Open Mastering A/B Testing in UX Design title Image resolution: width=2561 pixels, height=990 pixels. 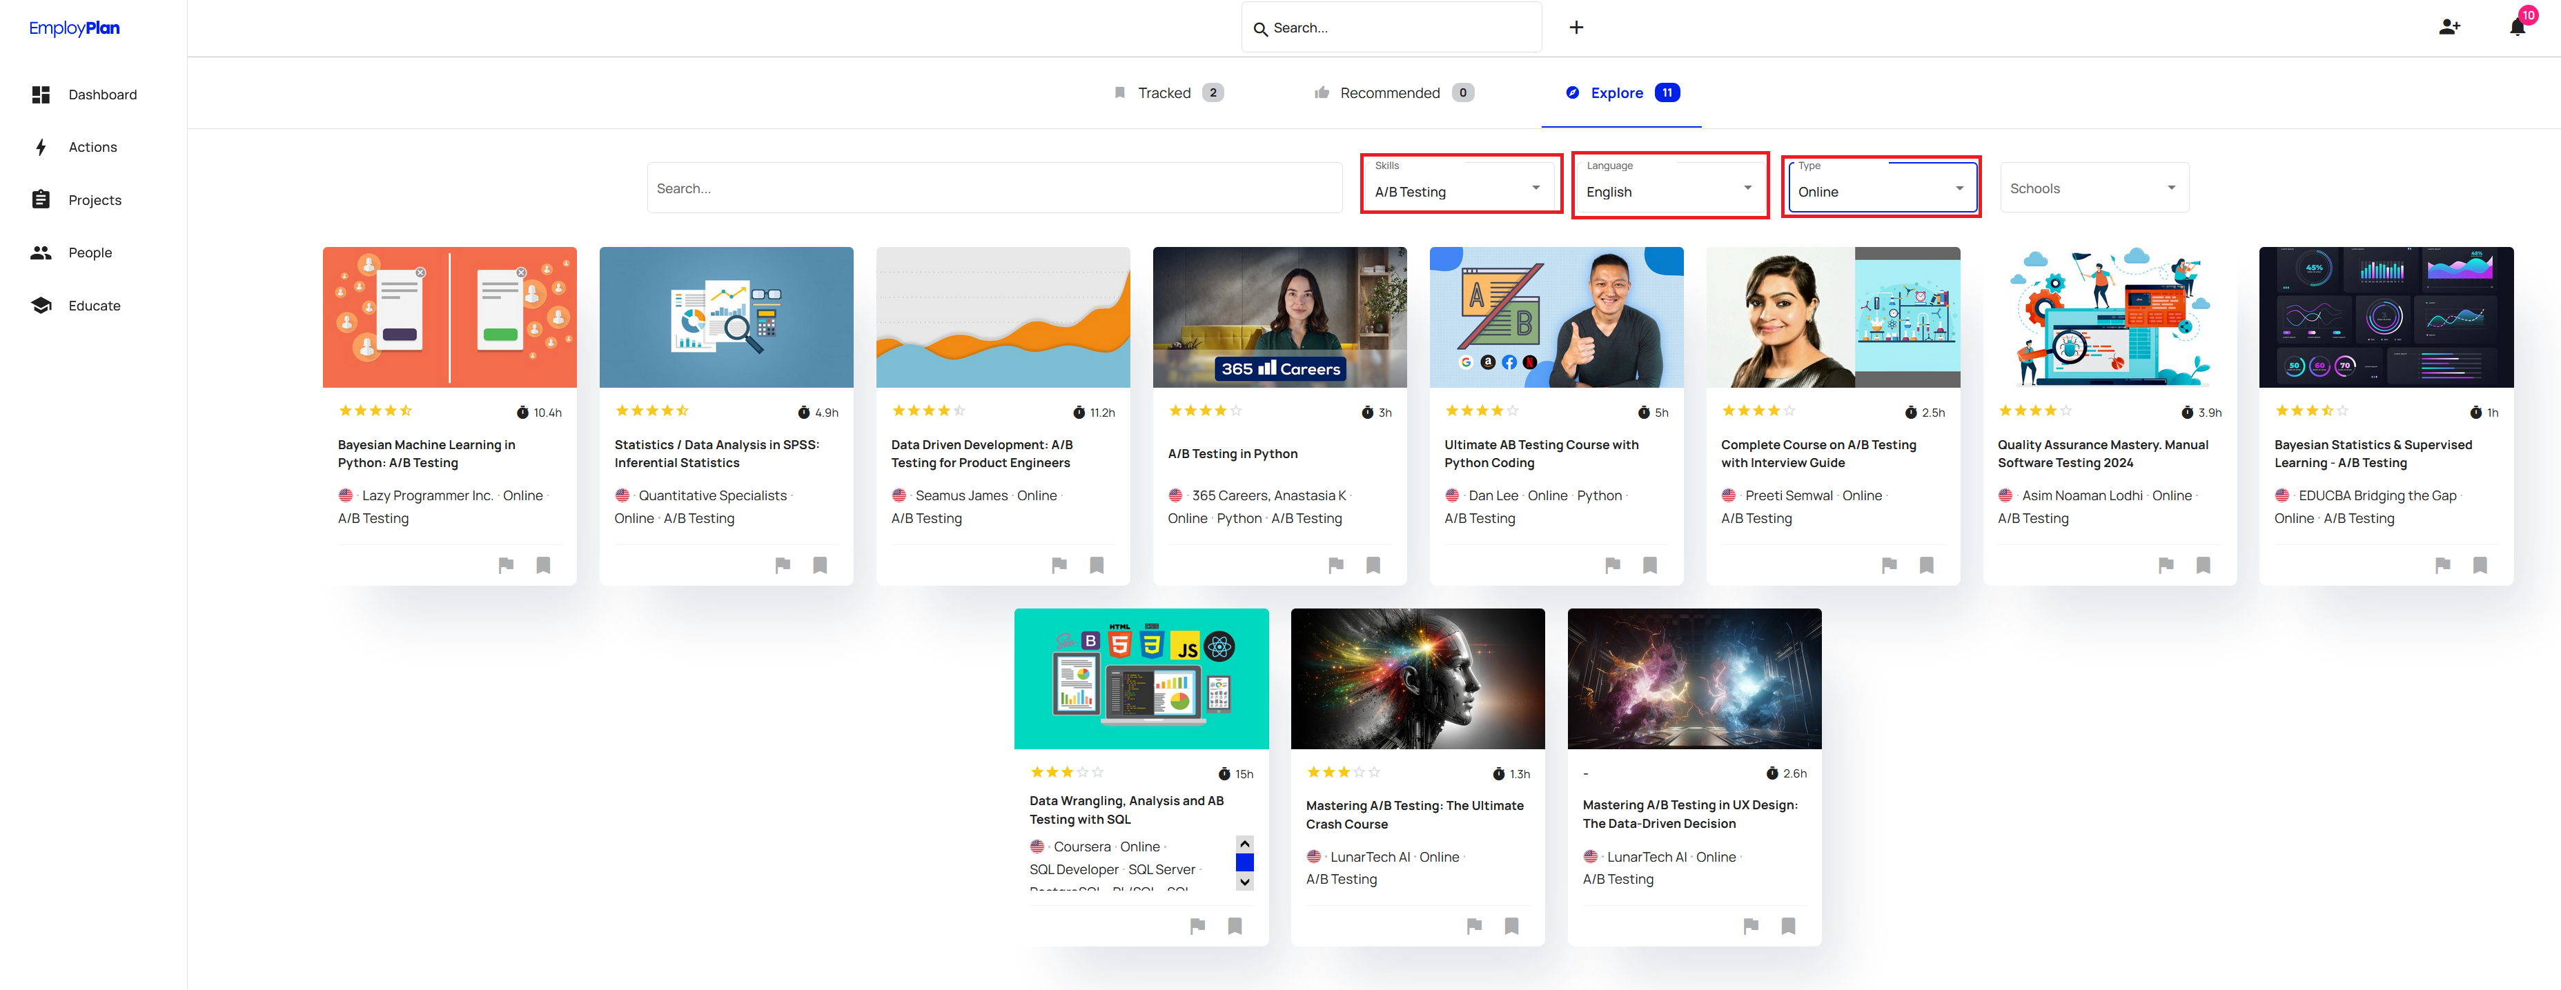click(x=1690, y=815)
